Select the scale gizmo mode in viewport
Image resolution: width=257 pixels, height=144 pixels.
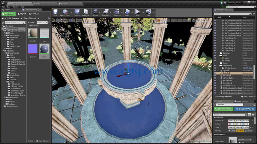click(x=165, y=20)
